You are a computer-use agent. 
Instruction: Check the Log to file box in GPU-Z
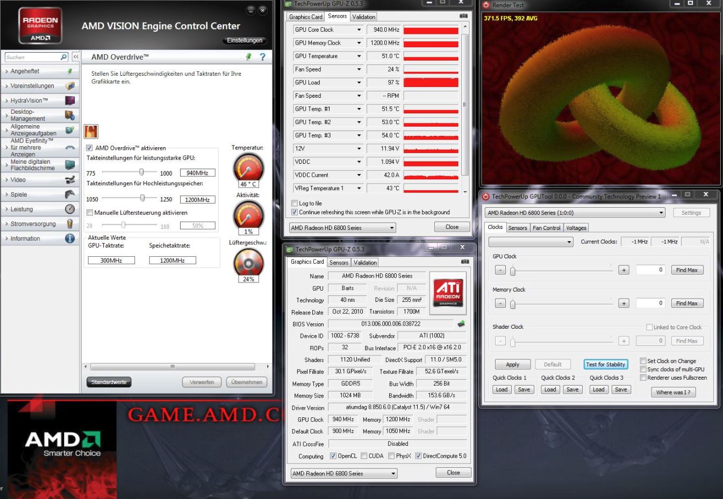point(294,203)
